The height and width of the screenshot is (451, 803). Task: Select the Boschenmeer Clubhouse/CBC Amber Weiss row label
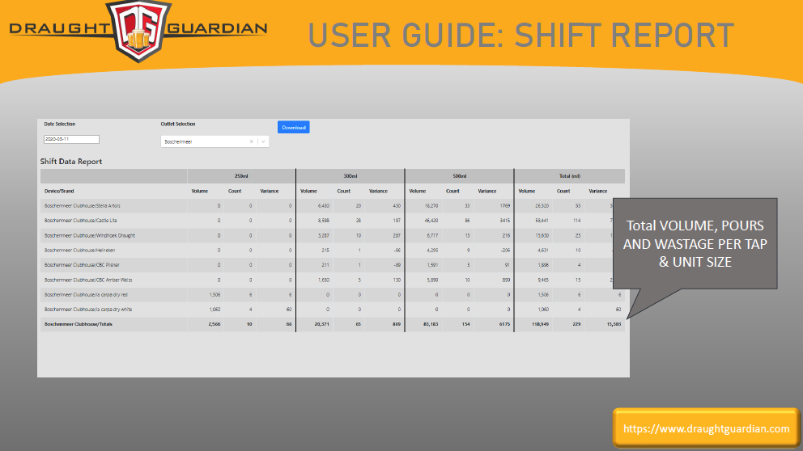[87, 280]
